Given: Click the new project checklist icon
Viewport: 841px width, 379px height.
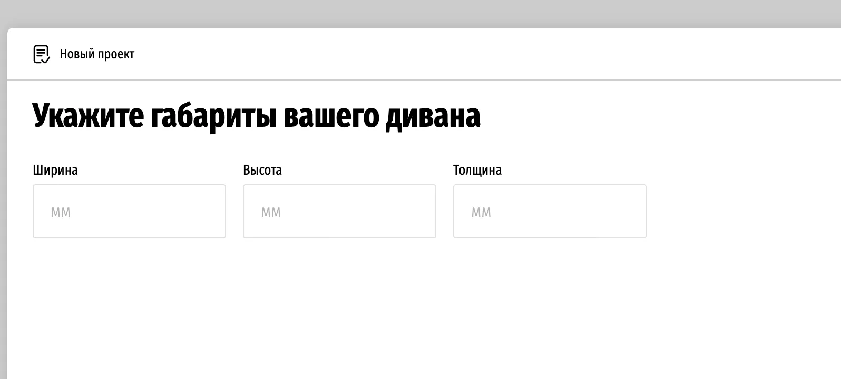Looking at the screenshot, I should tap(42, 54).
